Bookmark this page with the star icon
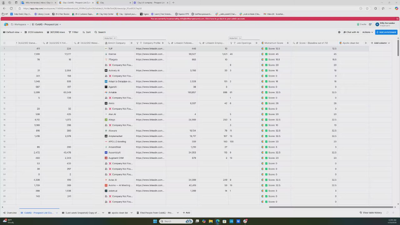400x225 pixels. (x=367, y=8)
